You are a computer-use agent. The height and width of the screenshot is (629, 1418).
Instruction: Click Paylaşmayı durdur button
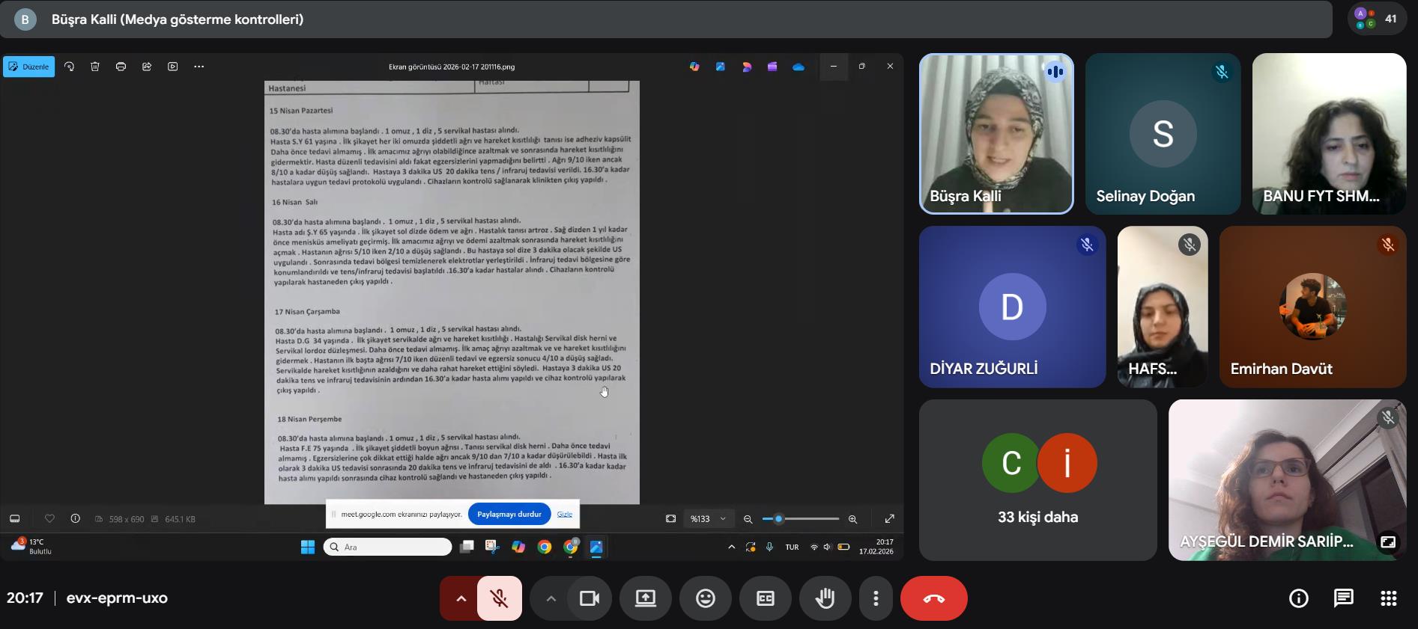point(509,515)
